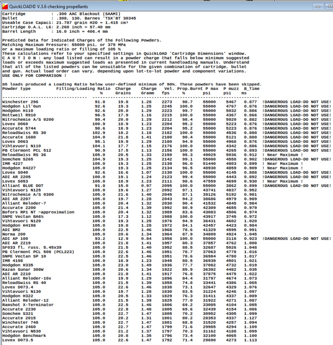Click '.308, 130, Barnes 'TSX'BT 30345' bullet text
This screenshot has height=345, width=333.
pyautogui.click(x=96, y=18)
